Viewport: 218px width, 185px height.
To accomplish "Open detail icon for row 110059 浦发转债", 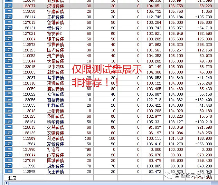I will pos(9,88).
